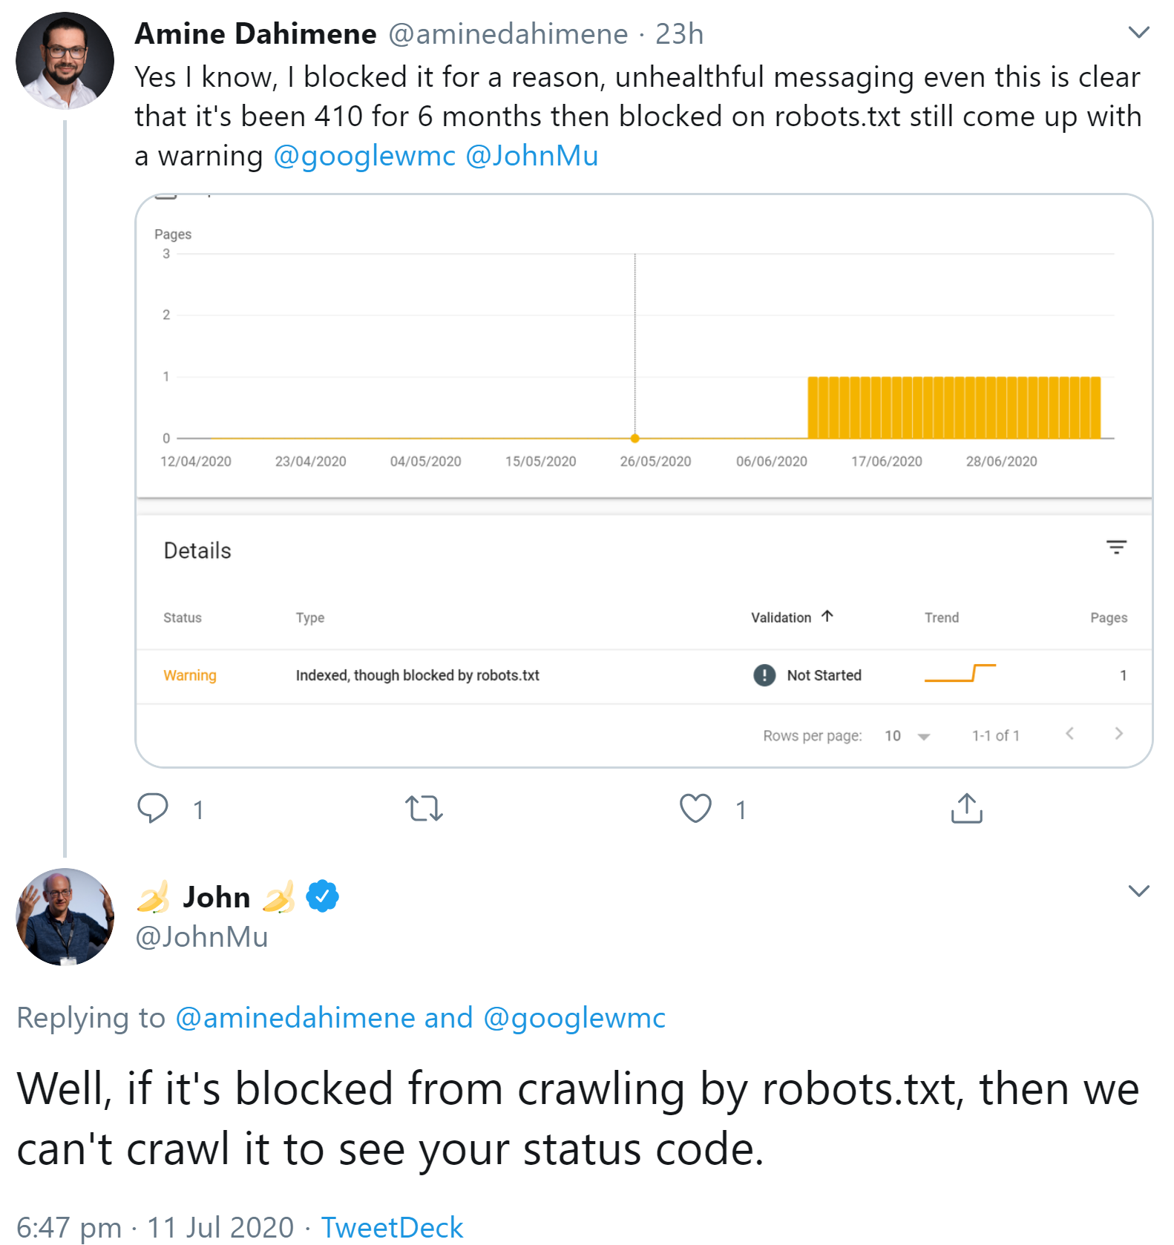Open the @JohnMu mention in tweet text
The image size is (1174, 1245).
pyautogui.click(x=532, y=156)
